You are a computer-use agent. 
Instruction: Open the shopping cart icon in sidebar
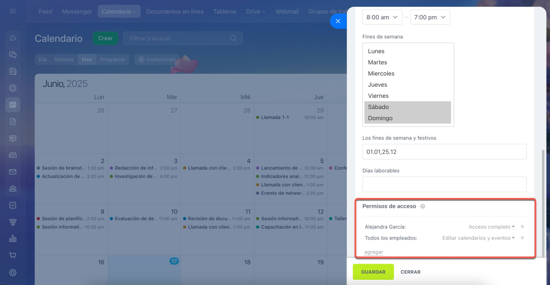12,255
